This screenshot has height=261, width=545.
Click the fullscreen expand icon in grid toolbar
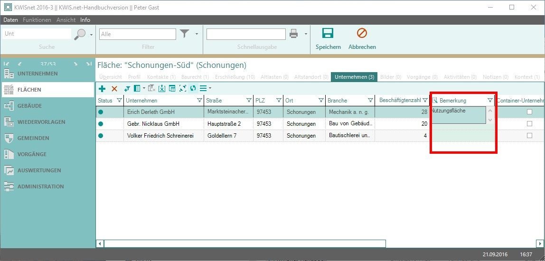coord(182,88)
